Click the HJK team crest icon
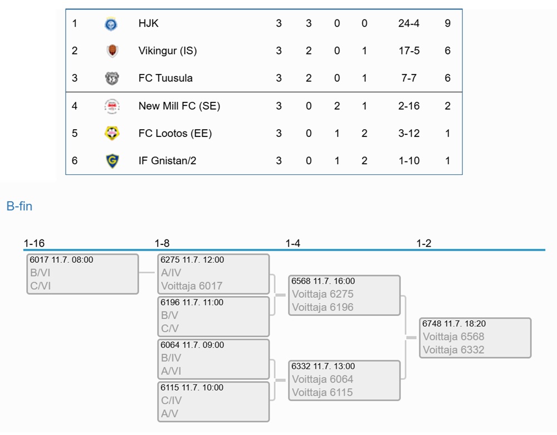The image size is (557, 435). [111, 24]
